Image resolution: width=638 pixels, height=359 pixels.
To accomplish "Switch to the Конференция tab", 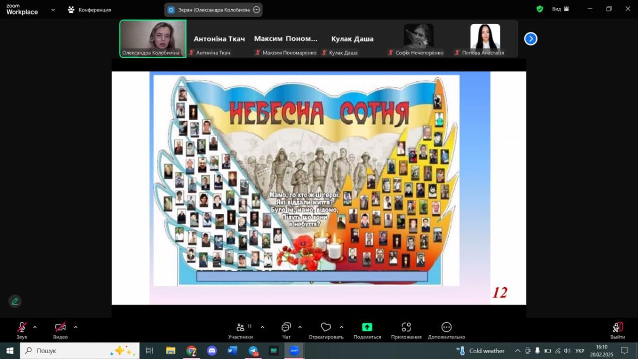I will [x=89, y=10].
